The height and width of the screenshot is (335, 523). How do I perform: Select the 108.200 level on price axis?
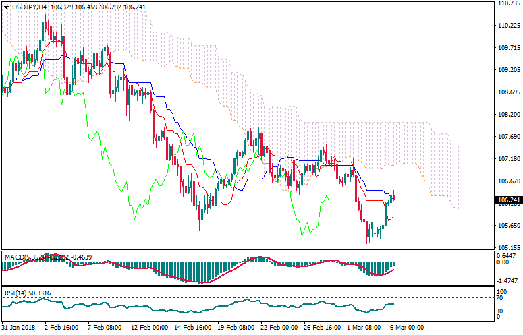click(508, 115)
